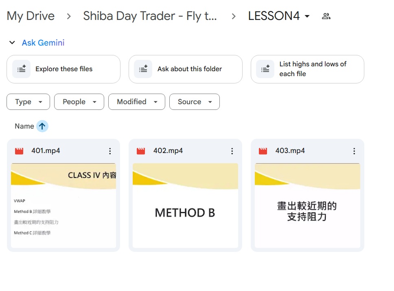The image size is (394, 291).
Task: Open more actions menu for 403.mp4
Action: coord(354,151)
